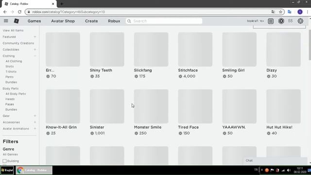Open the Shiny Teeth face thumbnail
Viewport: 311px width, 175px height.
pyautogui.click(x=107, y=50)
